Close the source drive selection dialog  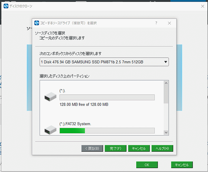click(x=170, y=23)
